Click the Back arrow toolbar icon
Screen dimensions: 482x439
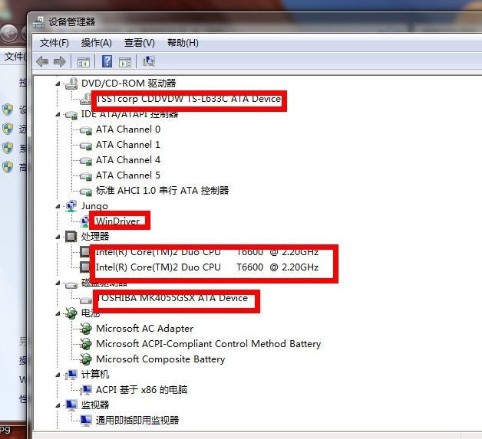[x=41, y=61]
